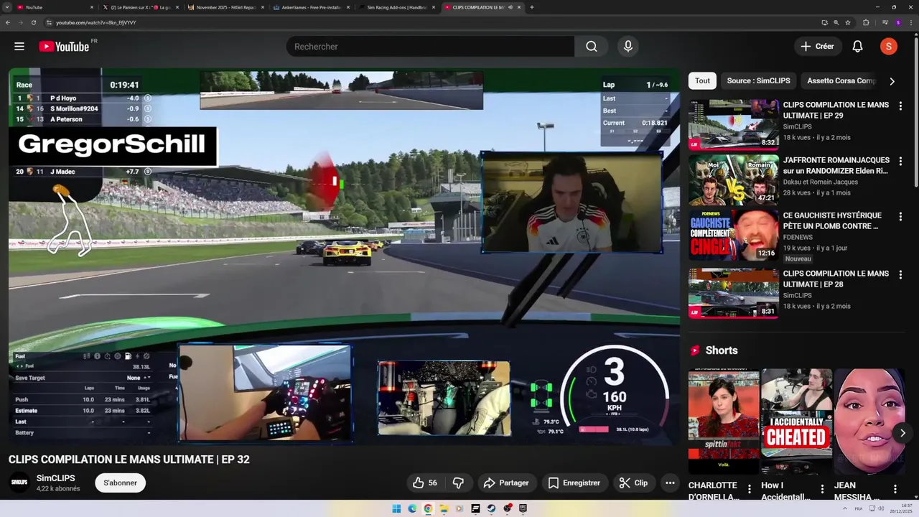This screenshot has height=517, width=919.
Task: Open the EP 28 video thumbnail
Action: tap(734, 293)
